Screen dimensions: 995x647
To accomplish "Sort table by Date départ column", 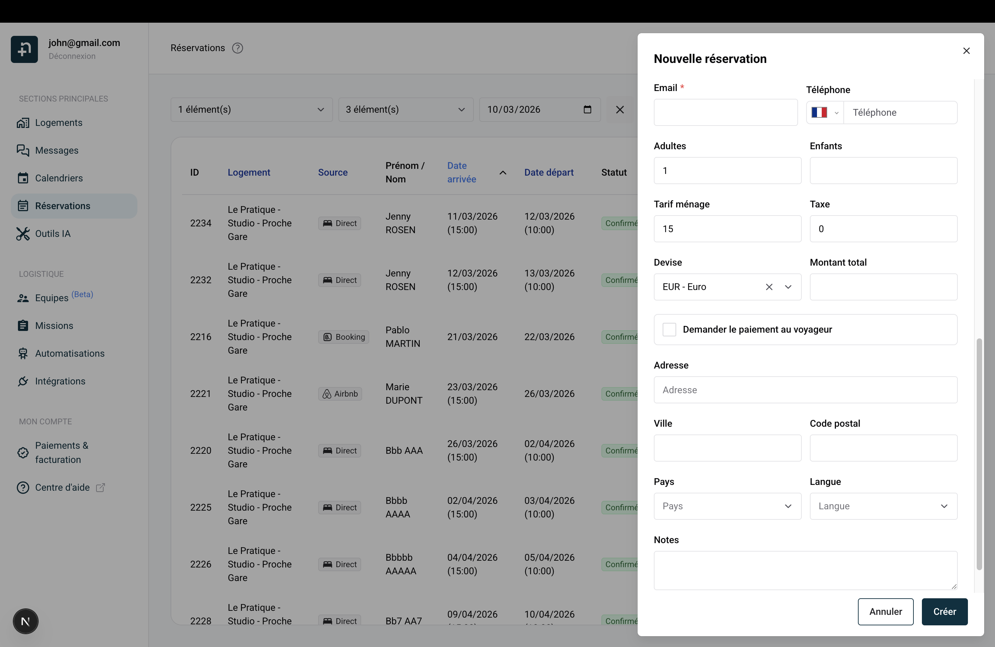I will tap(549, 173).
